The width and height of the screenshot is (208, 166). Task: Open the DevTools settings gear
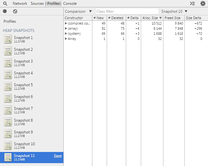pyautogui.click(x=203, y=4)
